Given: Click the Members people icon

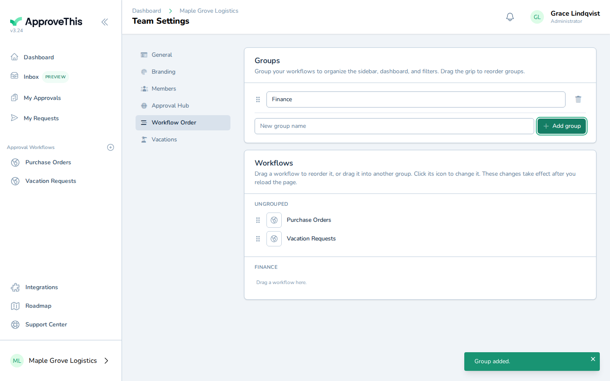Looking at the screenshot, I should (144, 89).
